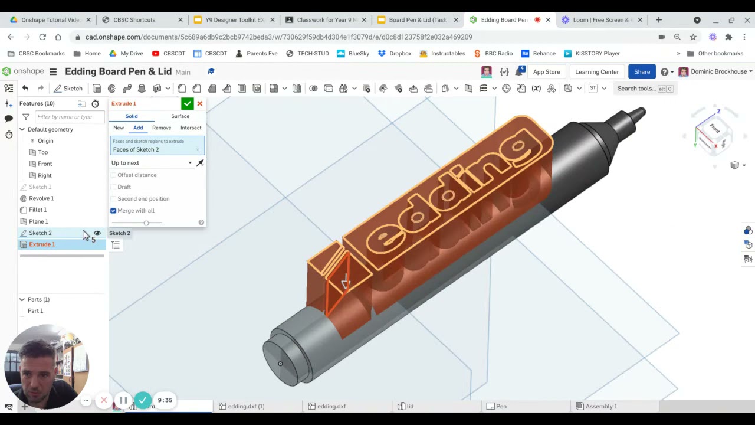Open the edding.dxf (1) tab
Screen dimensions: 755x425
click(246, 406)
